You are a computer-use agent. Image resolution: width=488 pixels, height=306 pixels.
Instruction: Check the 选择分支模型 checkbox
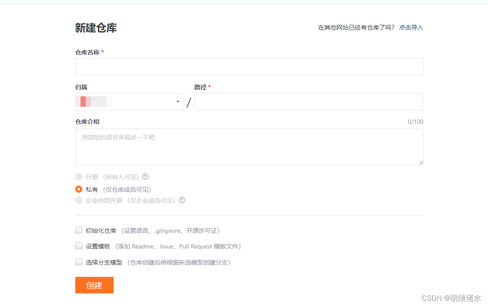click(x=79, y=262)
